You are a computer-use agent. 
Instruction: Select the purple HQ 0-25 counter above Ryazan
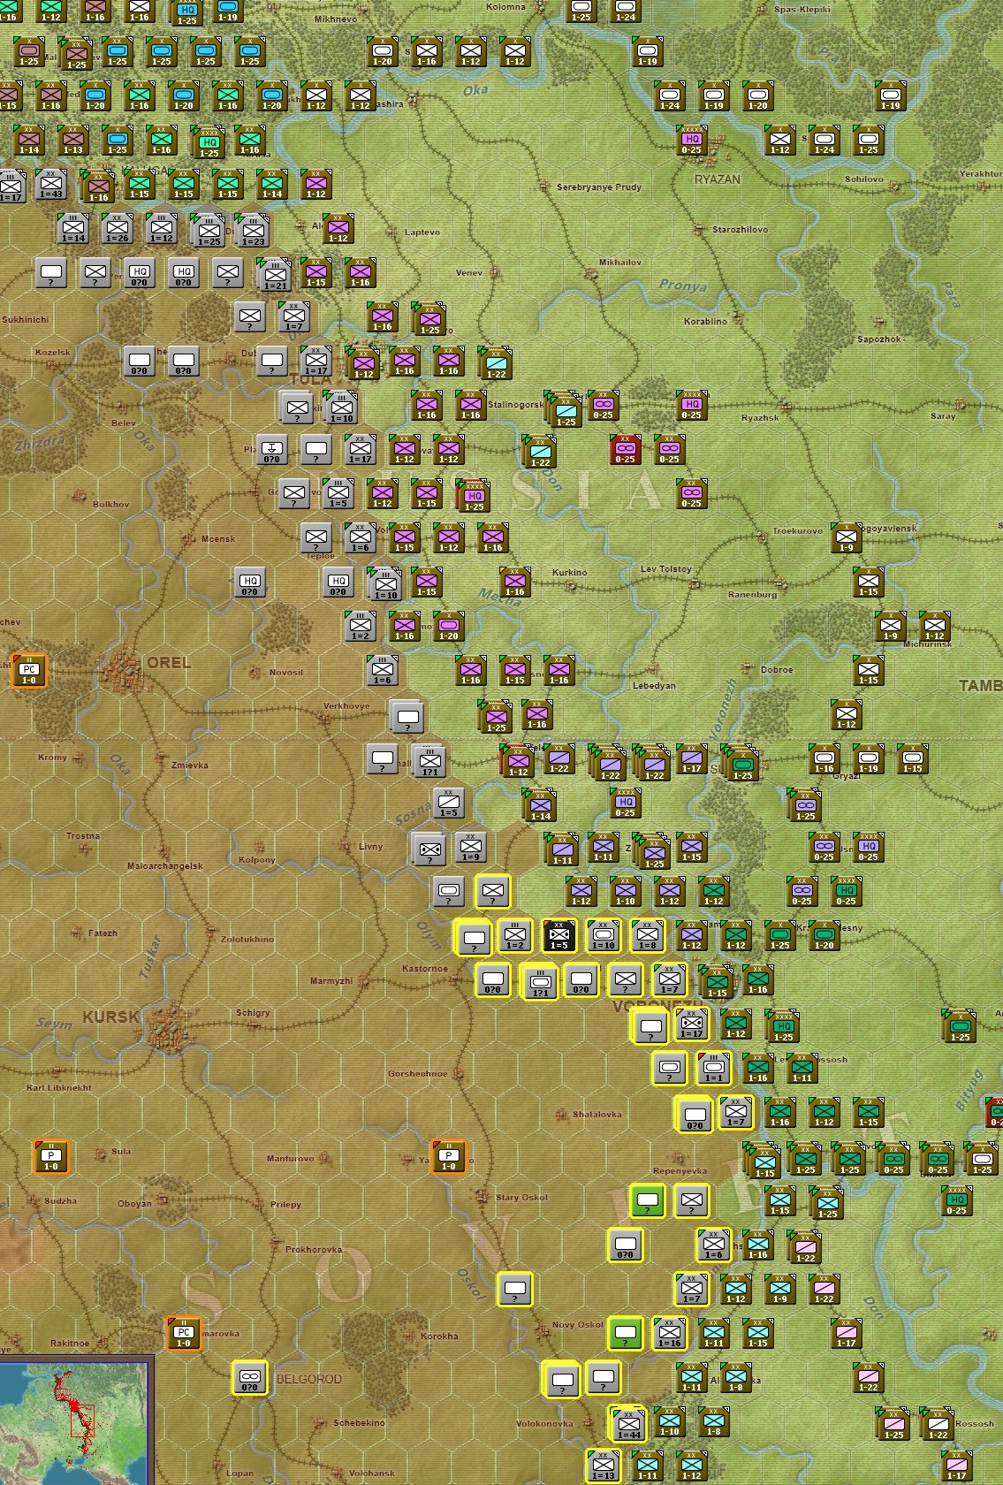[691, 140]
